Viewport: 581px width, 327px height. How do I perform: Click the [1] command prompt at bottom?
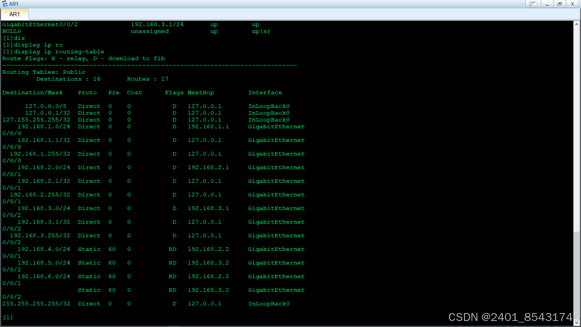point(8,317)
